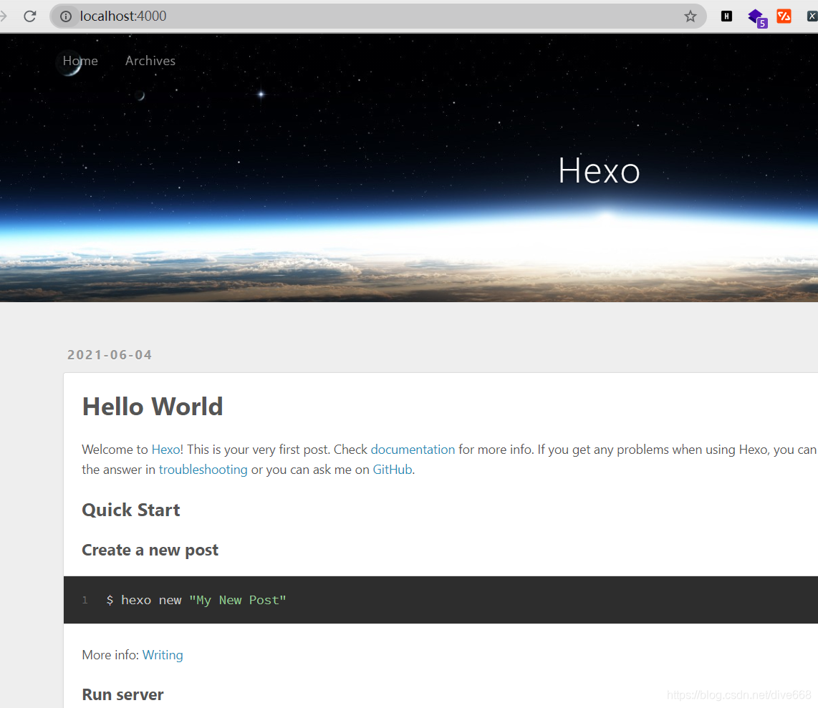Open the Archives menu item
Screen dimensions: 818x708
pyautogui.click(x=150, y=61)
